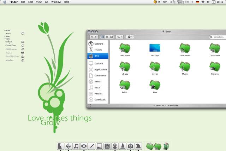Go forward in Finder window
Viewport: 226px width, 151px height.
(x=96, y=37)
